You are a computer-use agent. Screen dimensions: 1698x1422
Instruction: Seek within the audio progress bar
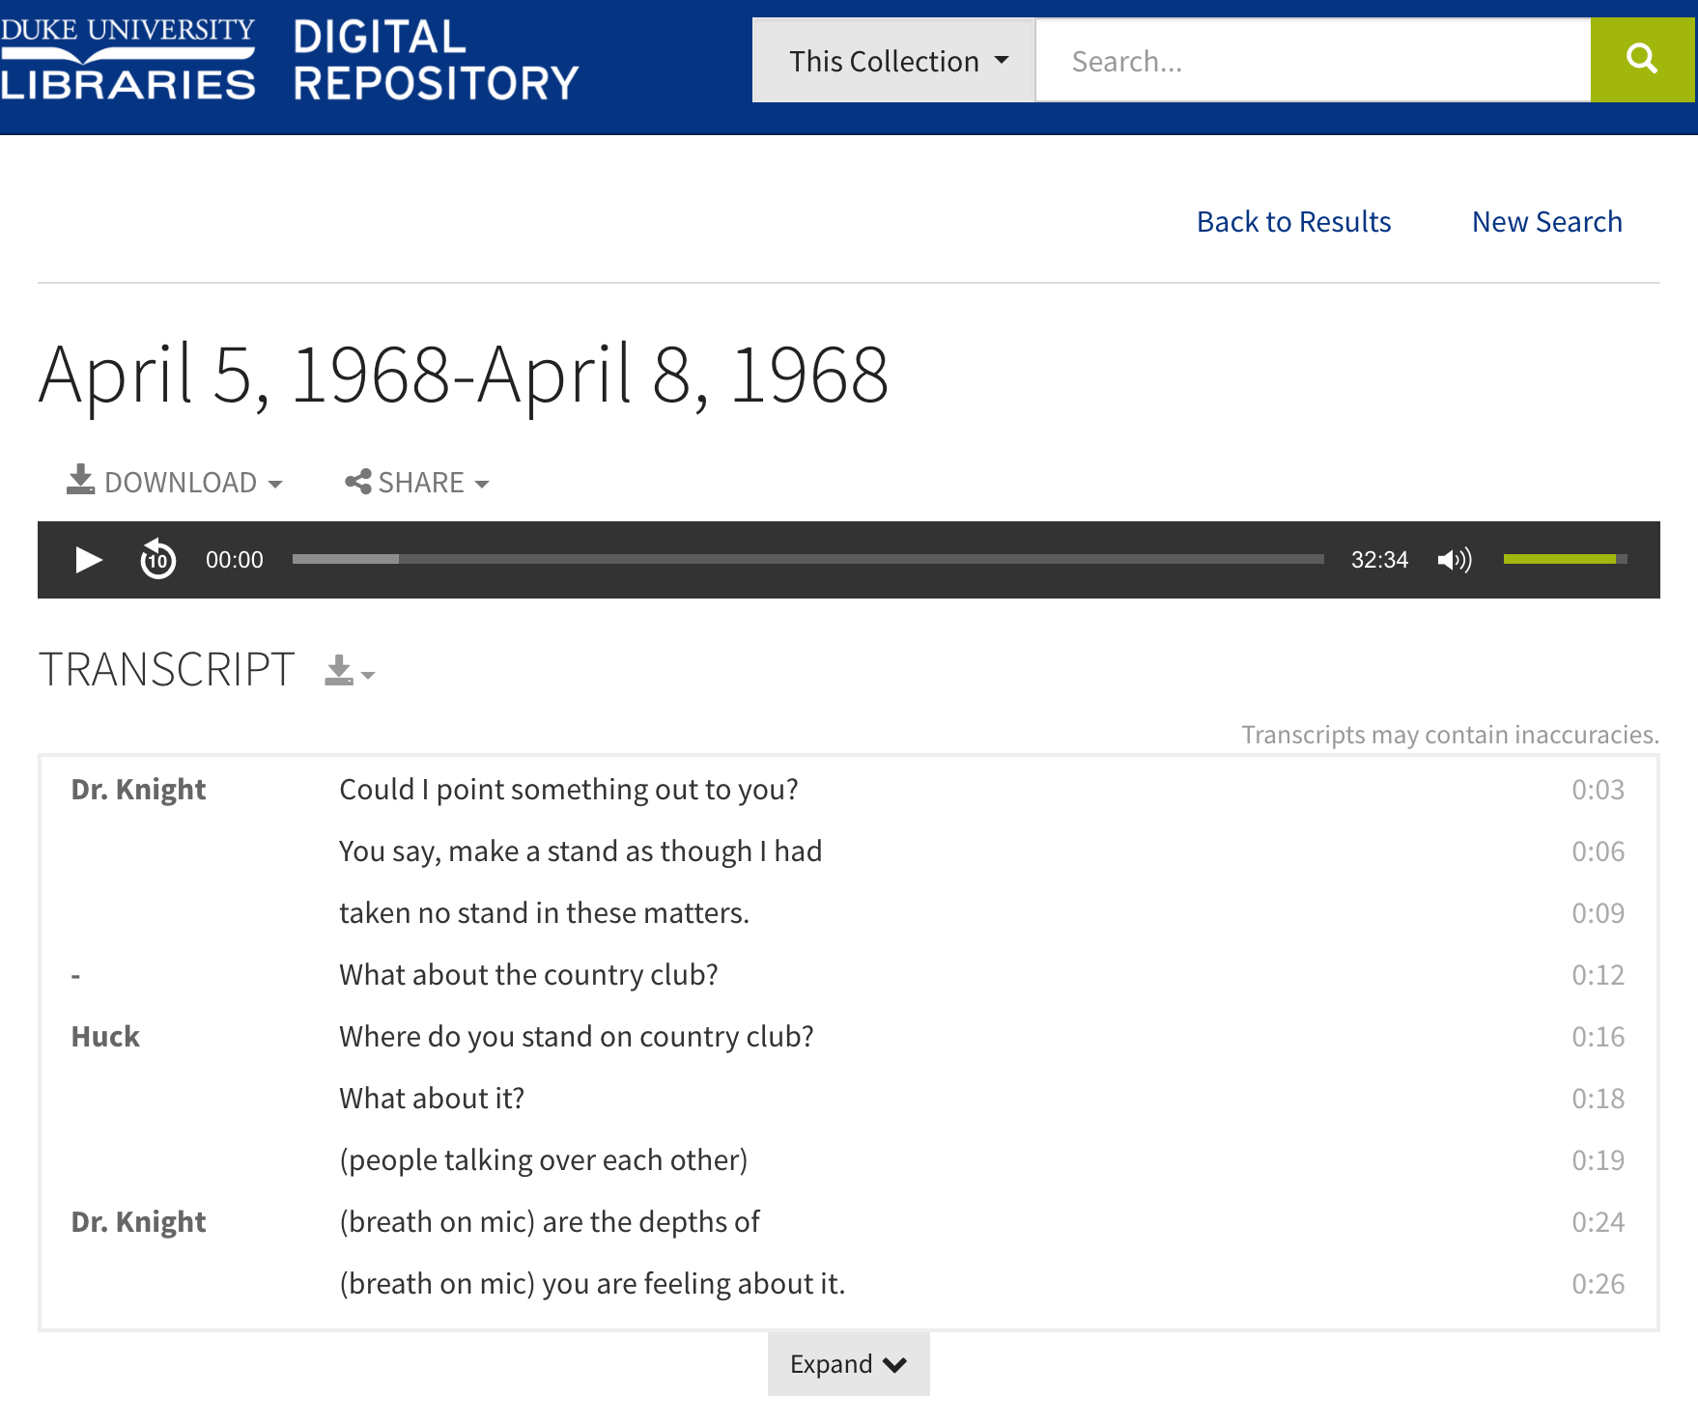807,559
